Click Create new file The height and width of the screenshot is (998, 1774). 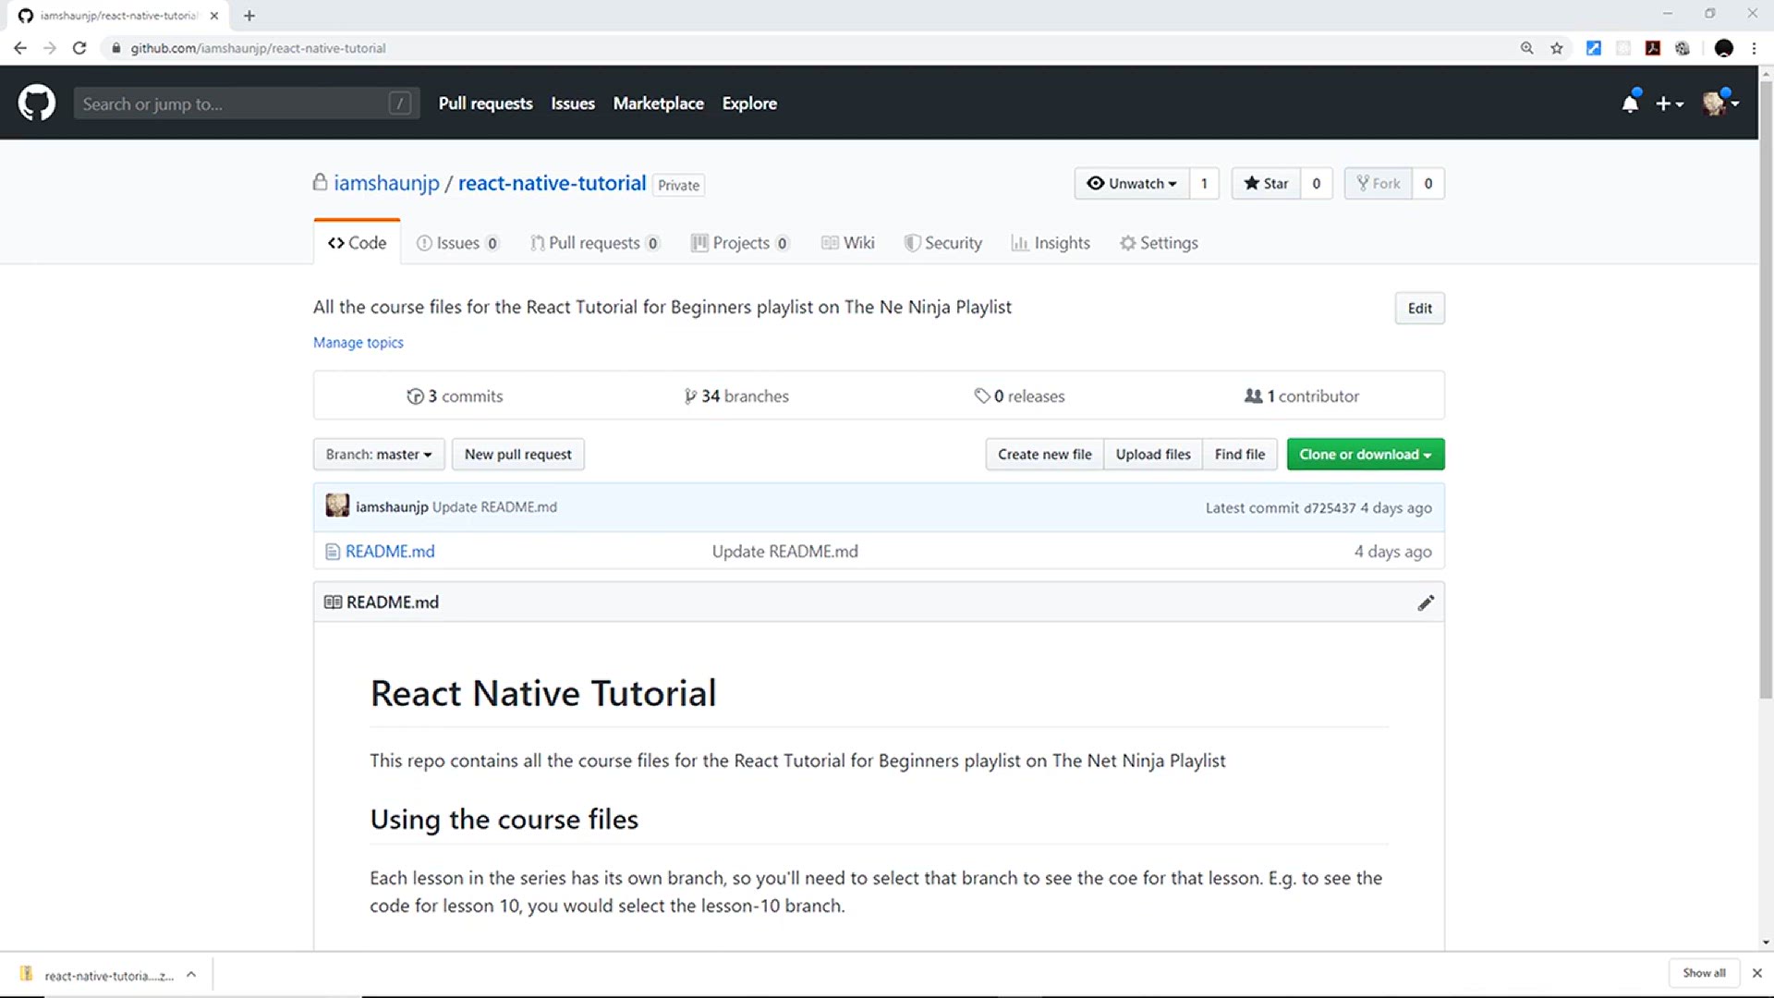(x=1044, y=454)
